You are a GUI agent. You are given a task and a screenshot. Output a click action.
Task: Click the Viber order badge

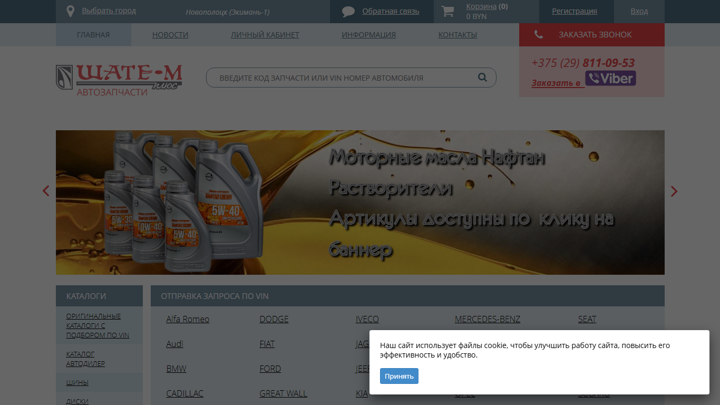tap(610, 78)
